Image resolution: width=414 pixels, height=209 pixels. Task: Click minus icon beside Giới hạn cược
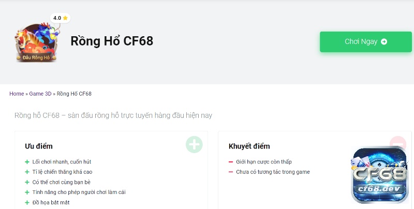coord(231,162)
